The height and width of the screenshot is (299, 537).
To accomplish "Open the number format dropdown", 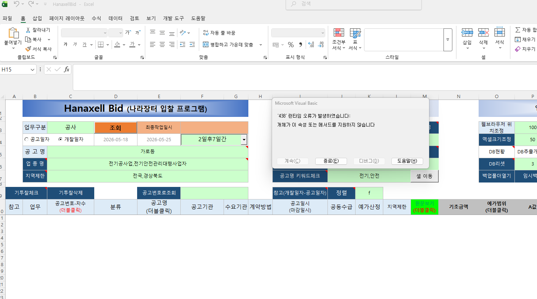I will [x=322, y=33].
